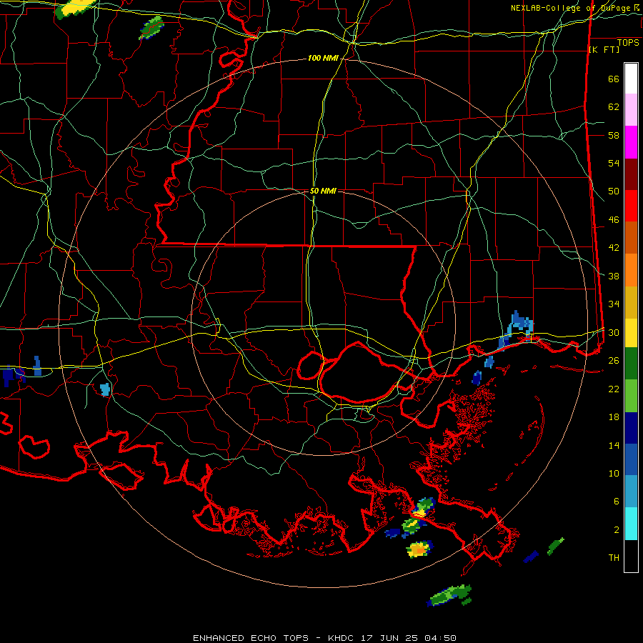Click legend value '38'
643x643 pixels.
(x=614, y=276)
